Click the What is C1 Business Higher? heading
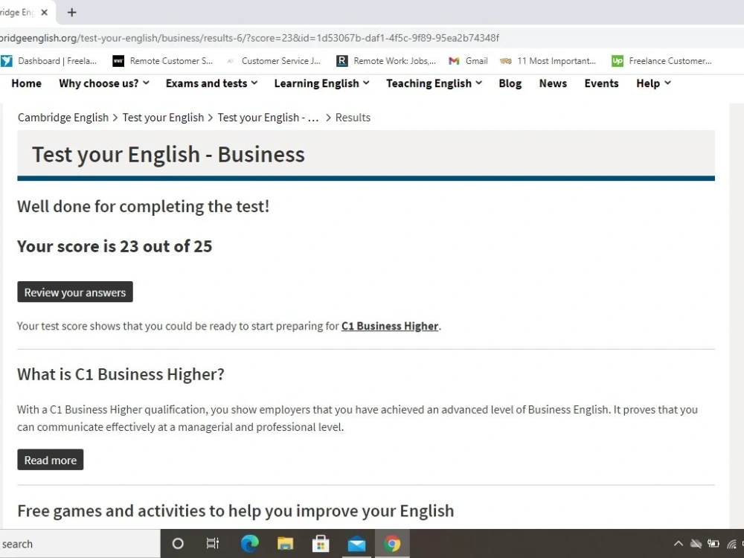 pyautogui.click(x=121, y=374)
